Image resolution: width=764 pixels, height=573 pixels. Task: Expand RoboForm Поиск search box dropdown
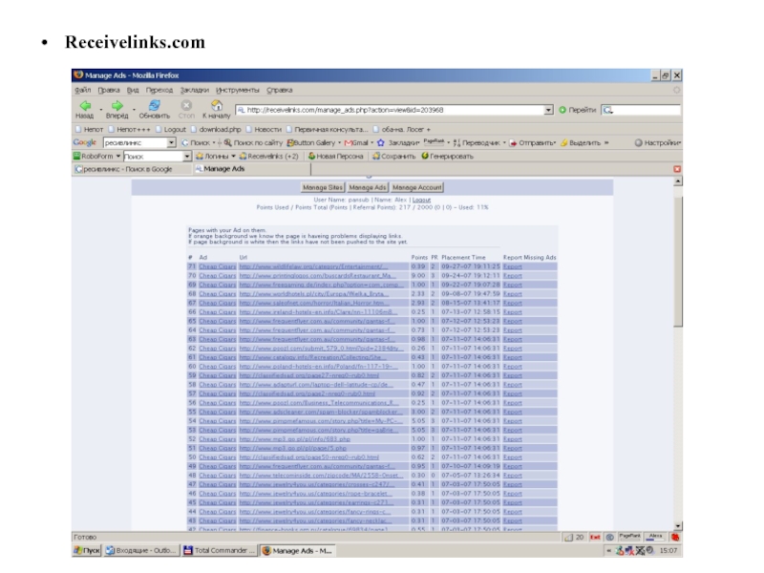[x=187, y=157]
